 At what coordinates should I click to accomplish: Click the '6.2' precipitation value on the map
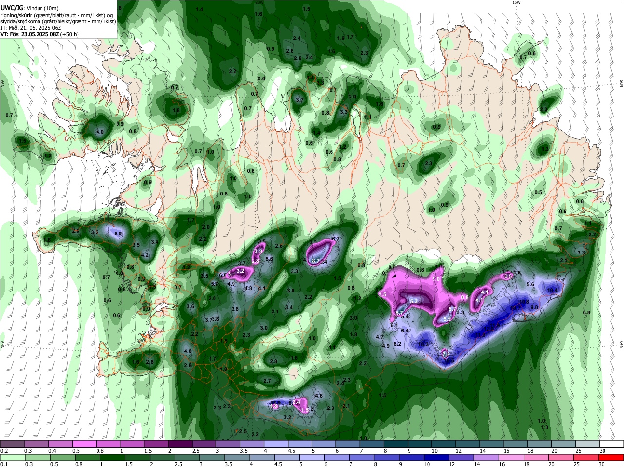(397, 344)
